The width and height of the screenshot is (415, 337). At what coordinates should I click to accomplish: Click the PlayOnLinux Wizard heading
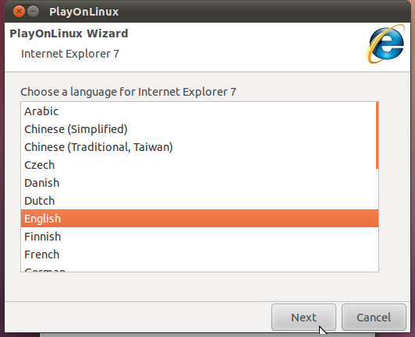69,33
